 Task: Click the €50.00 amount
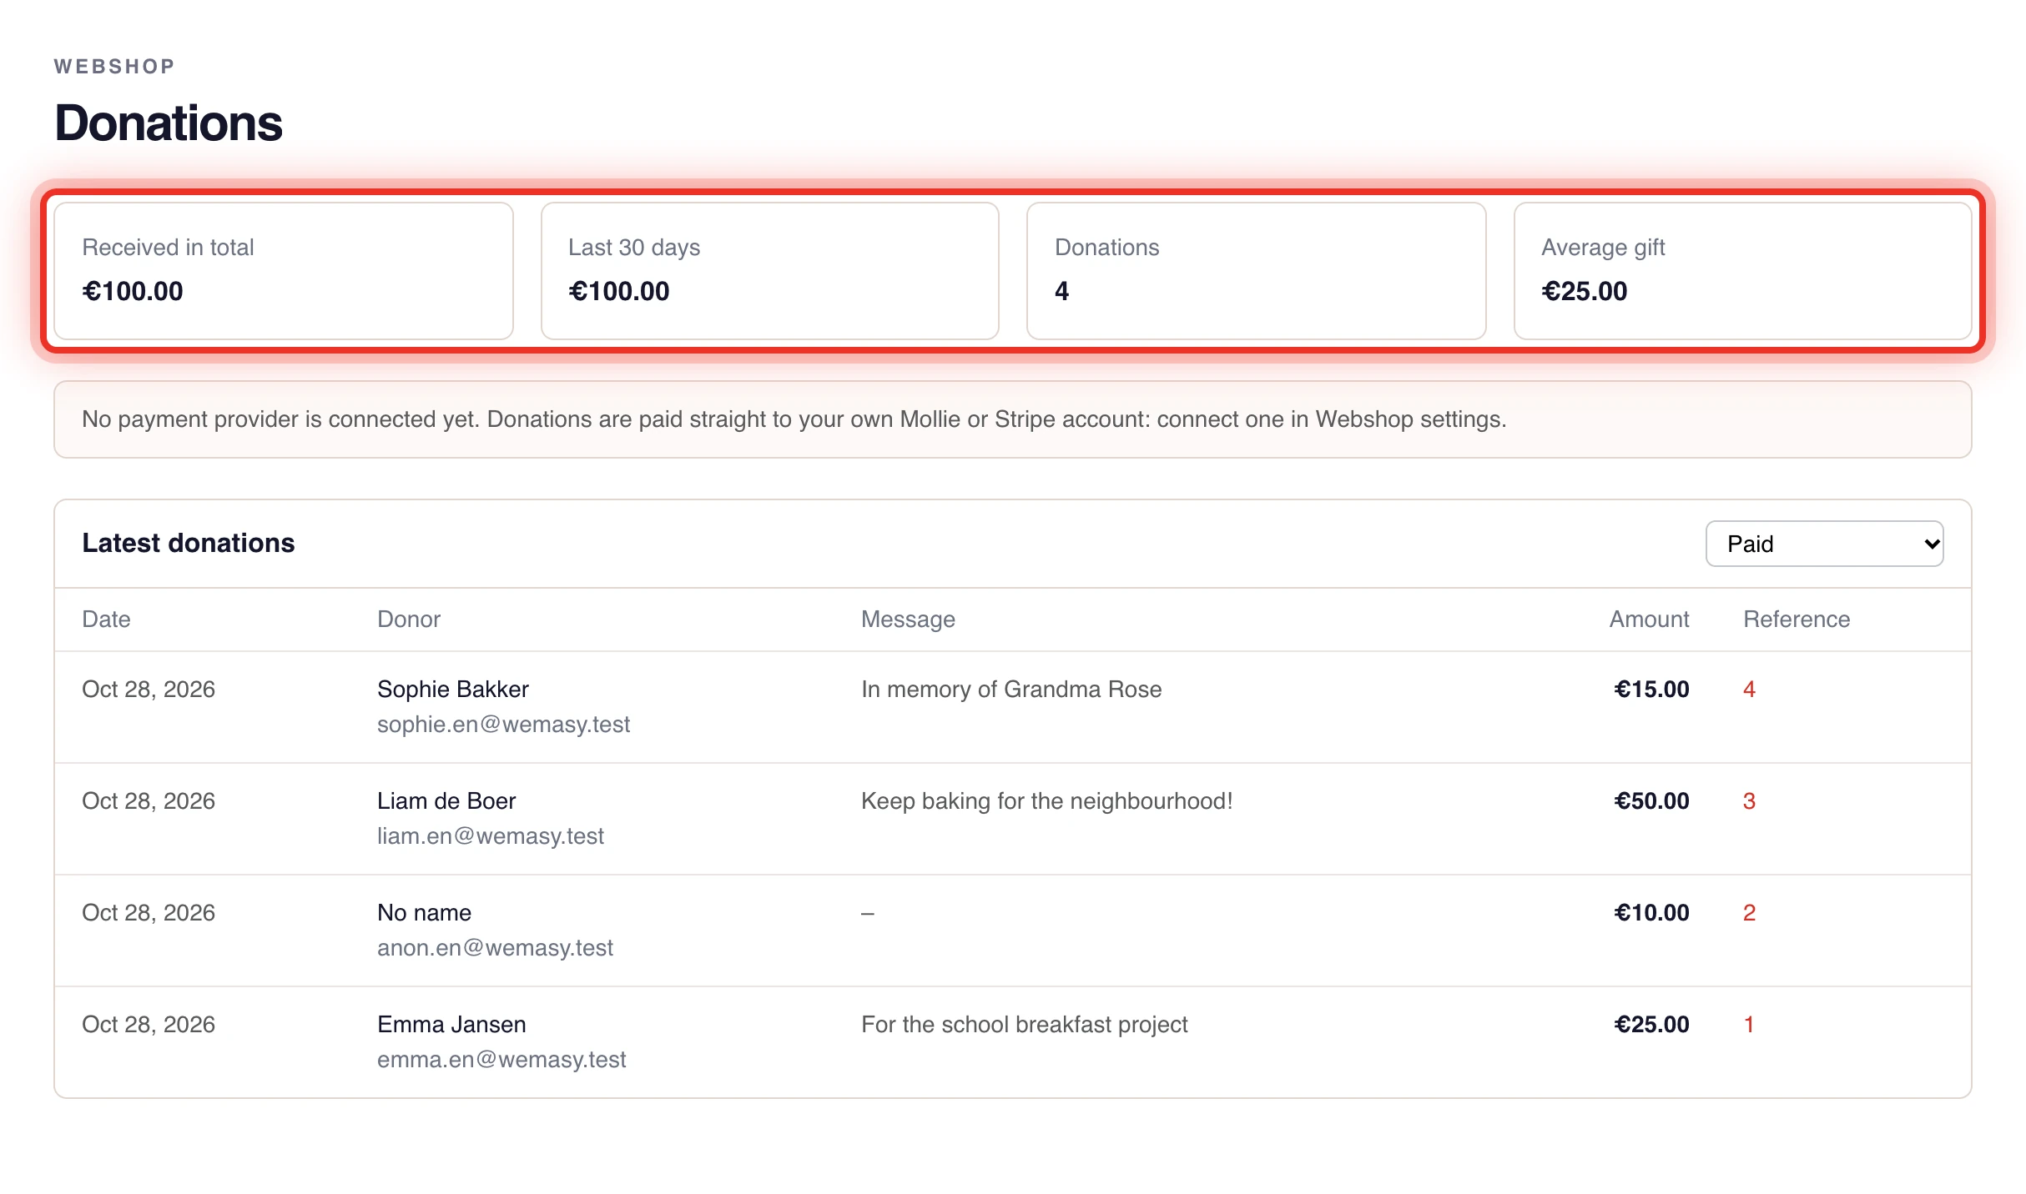[x=1651, y=801]
